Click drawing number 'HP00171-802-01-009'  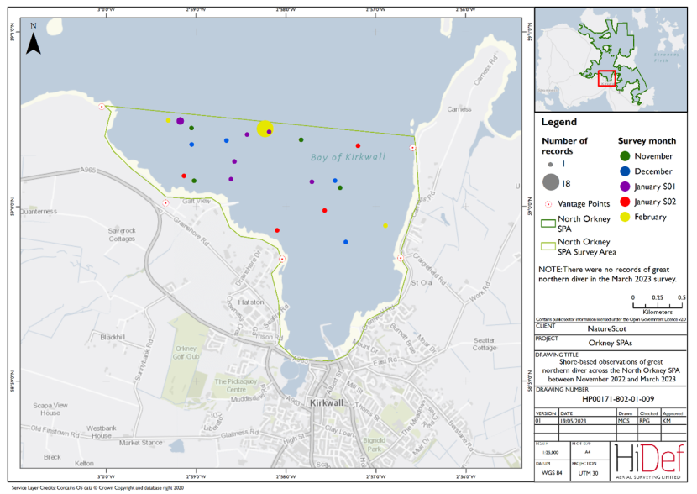click(618, 399)
